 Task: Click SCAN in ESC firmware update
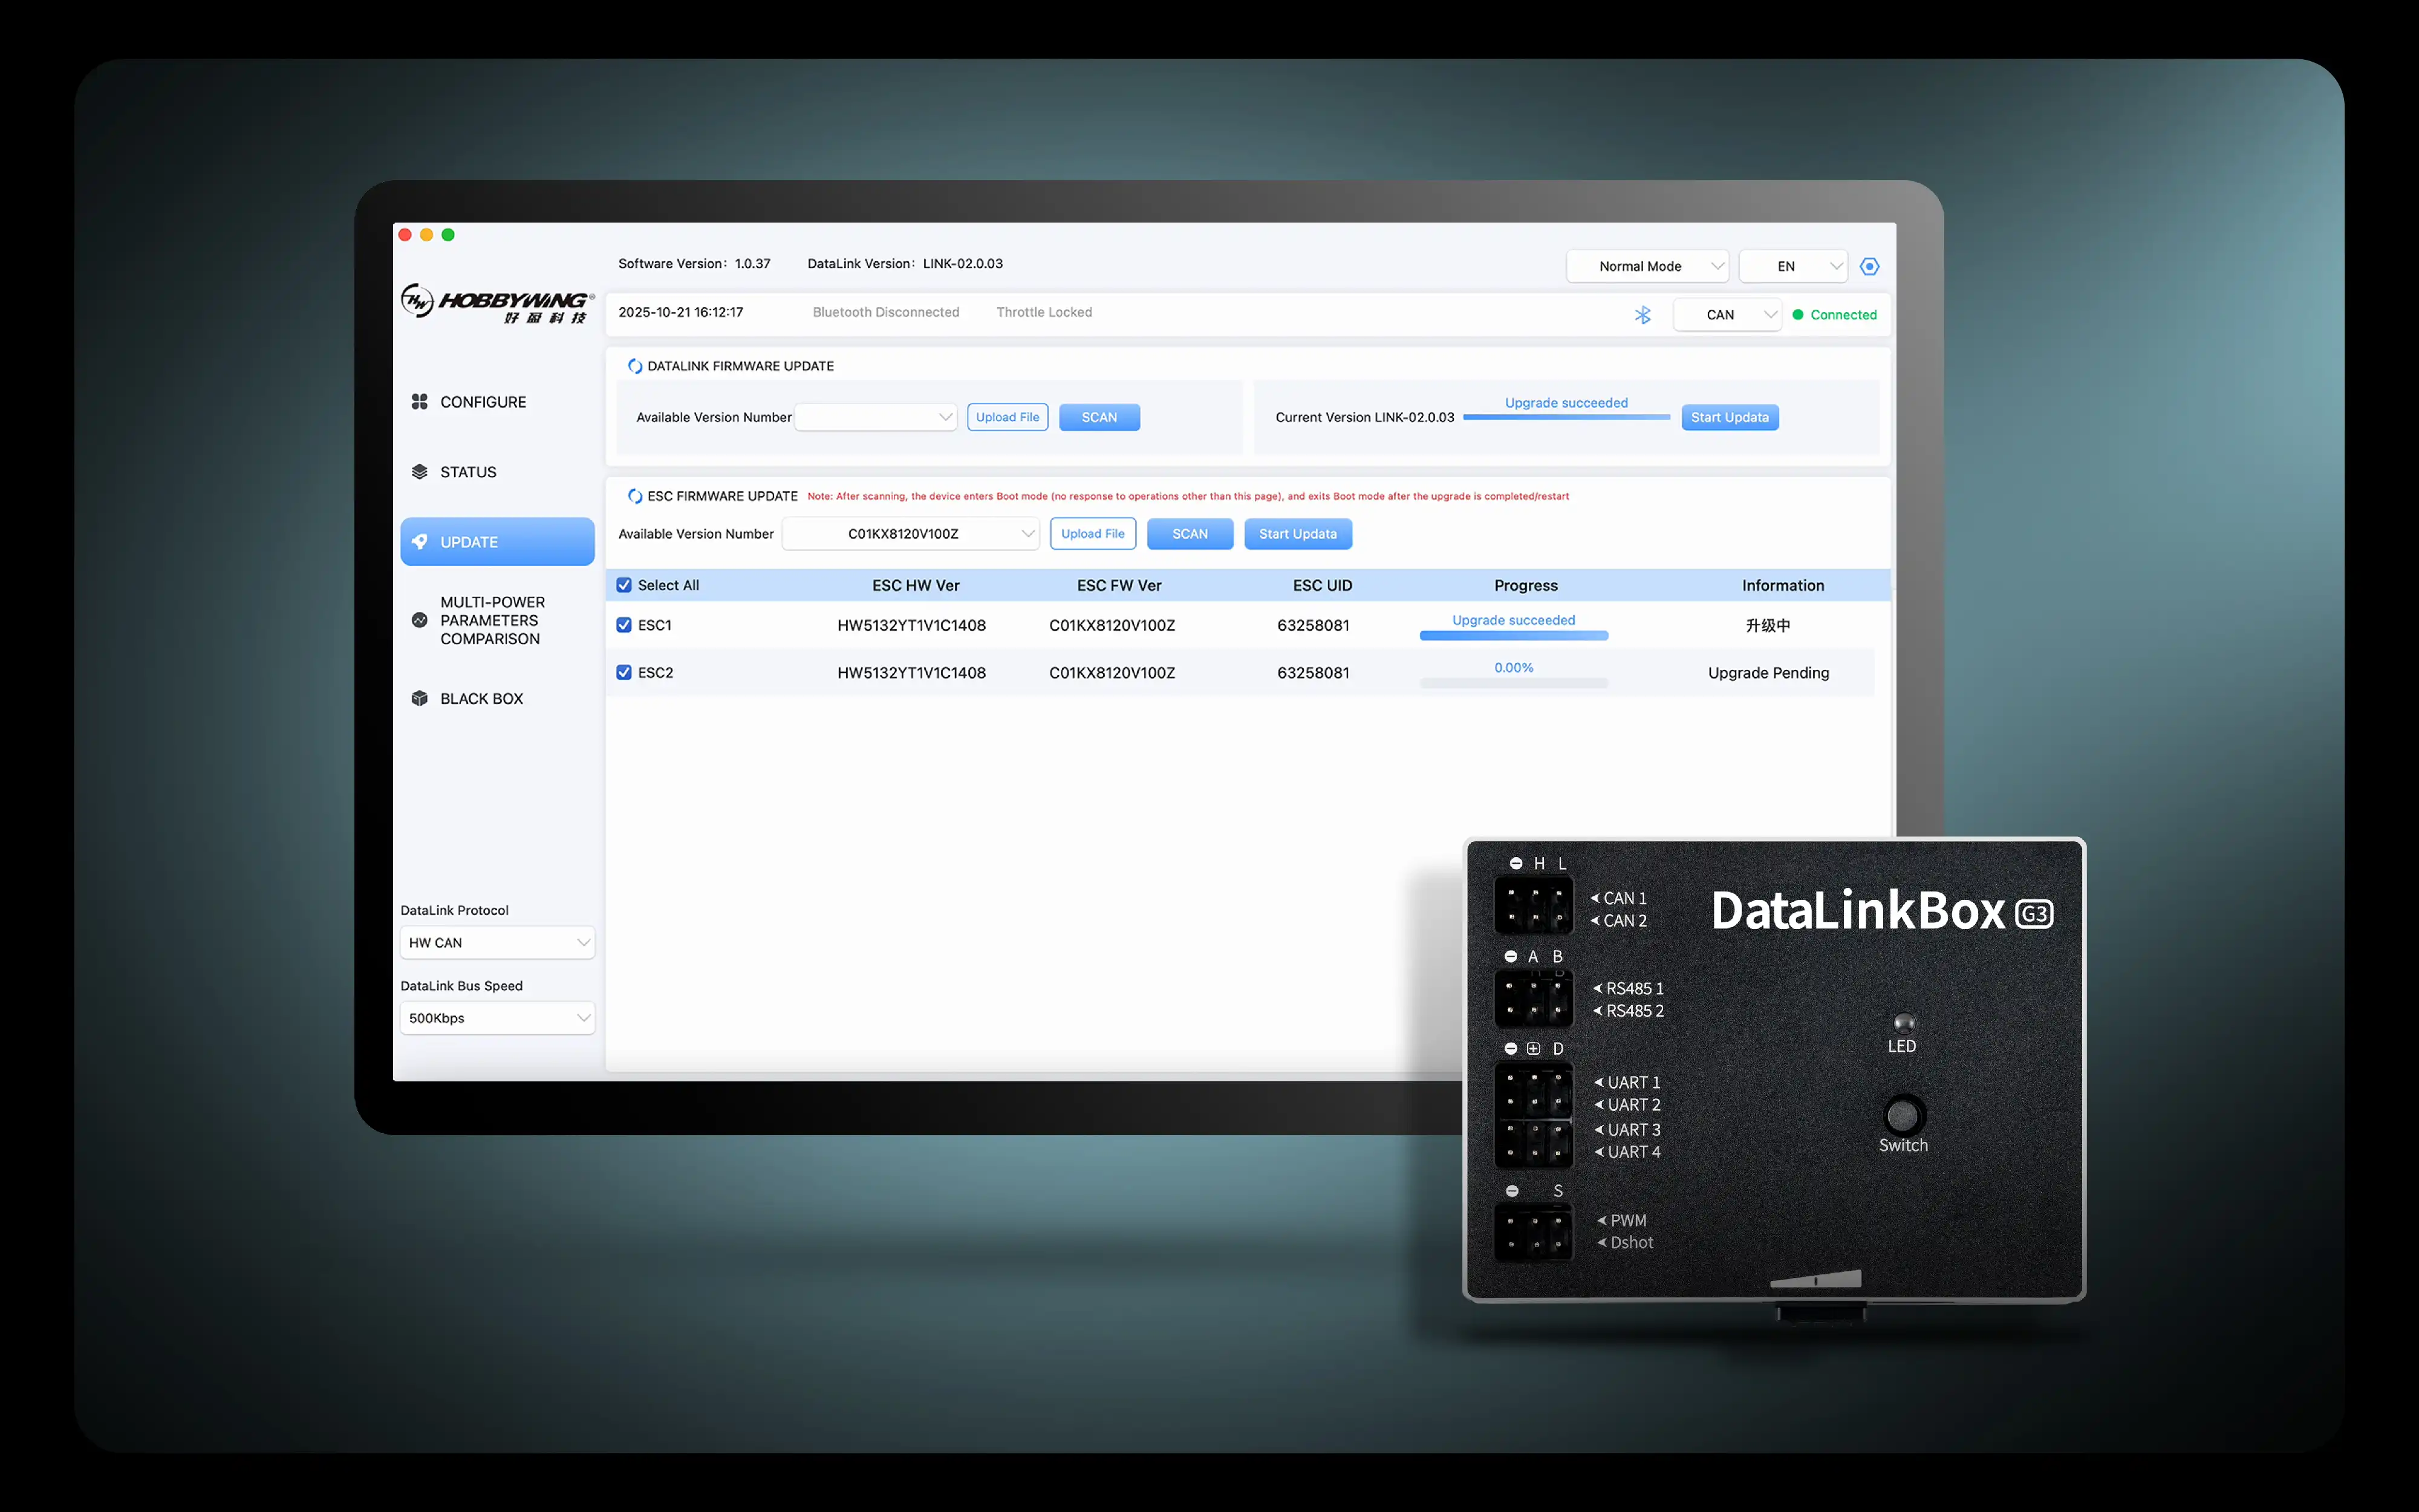(x=1190, y=534)
